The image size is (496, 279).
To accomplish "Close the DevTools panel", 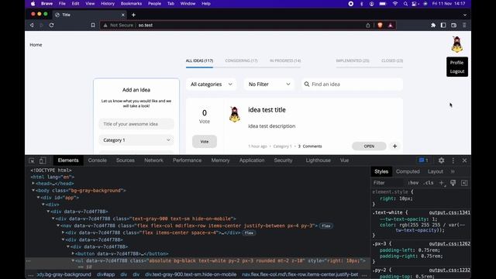I will [x=464, y=160].
